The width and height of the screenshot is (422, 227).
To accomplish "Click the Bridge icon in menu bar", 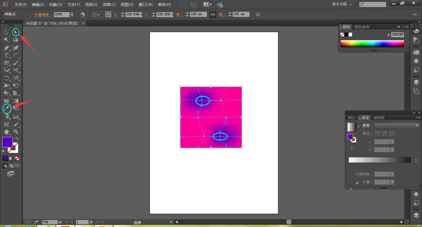I will [x=182, y=4].
